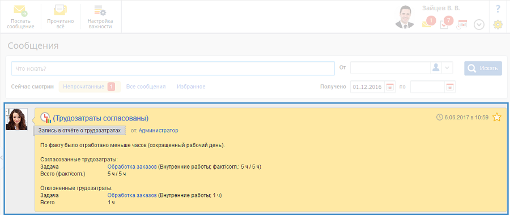Viewport: 510px width, 215px height.
Task: Click Зайцев В. В. profile photo
Action: (405, 17)
